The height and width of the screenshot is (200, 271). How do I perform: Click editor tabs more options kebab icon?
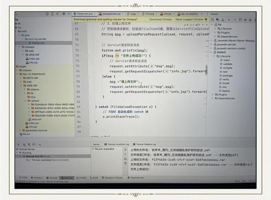click(x=207, y=14)
